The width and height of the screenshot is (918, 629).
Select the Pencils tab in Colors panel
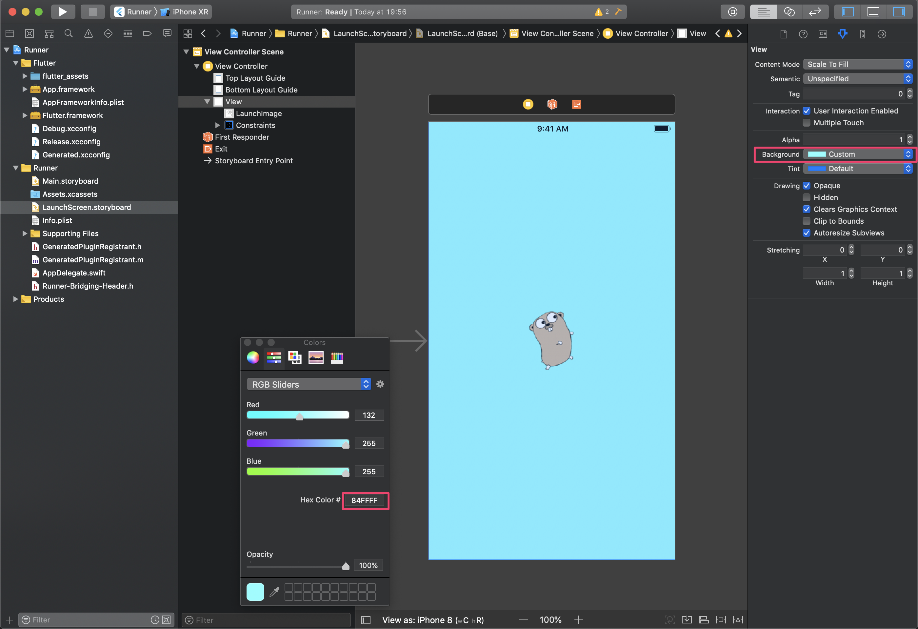[x=337, y=357]
